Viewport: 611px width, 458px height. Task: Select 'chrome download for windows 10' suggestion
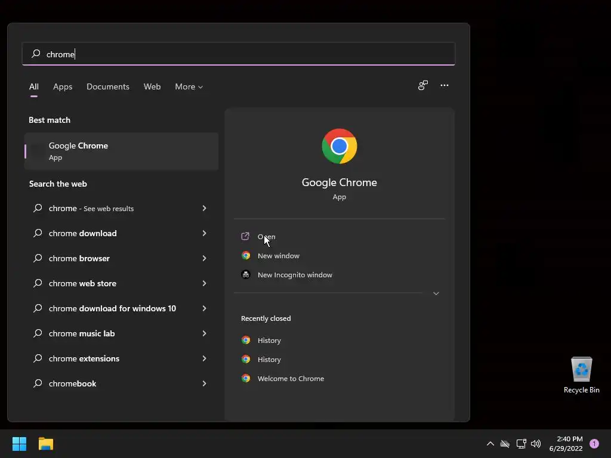(121, 308)
